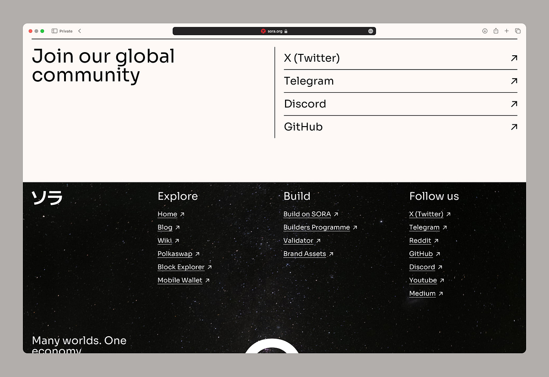Click the SORA logo in footer
This screenshot has width=549, height=377.
point(47,198)
